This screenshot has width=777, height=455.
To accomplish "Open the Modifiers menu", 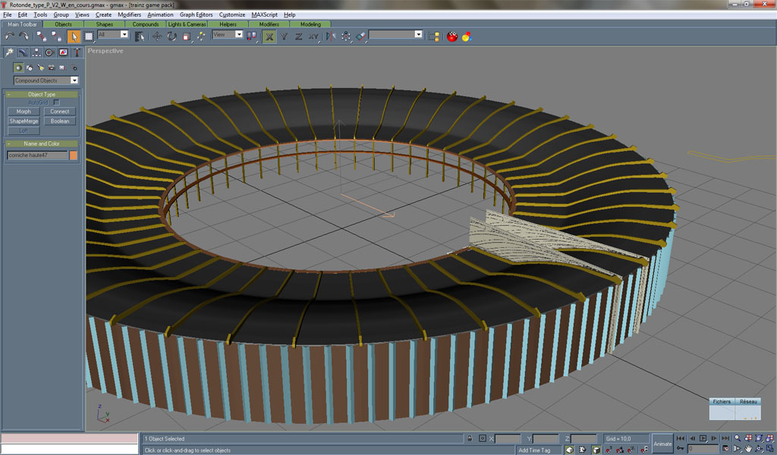I will [129, 14].
